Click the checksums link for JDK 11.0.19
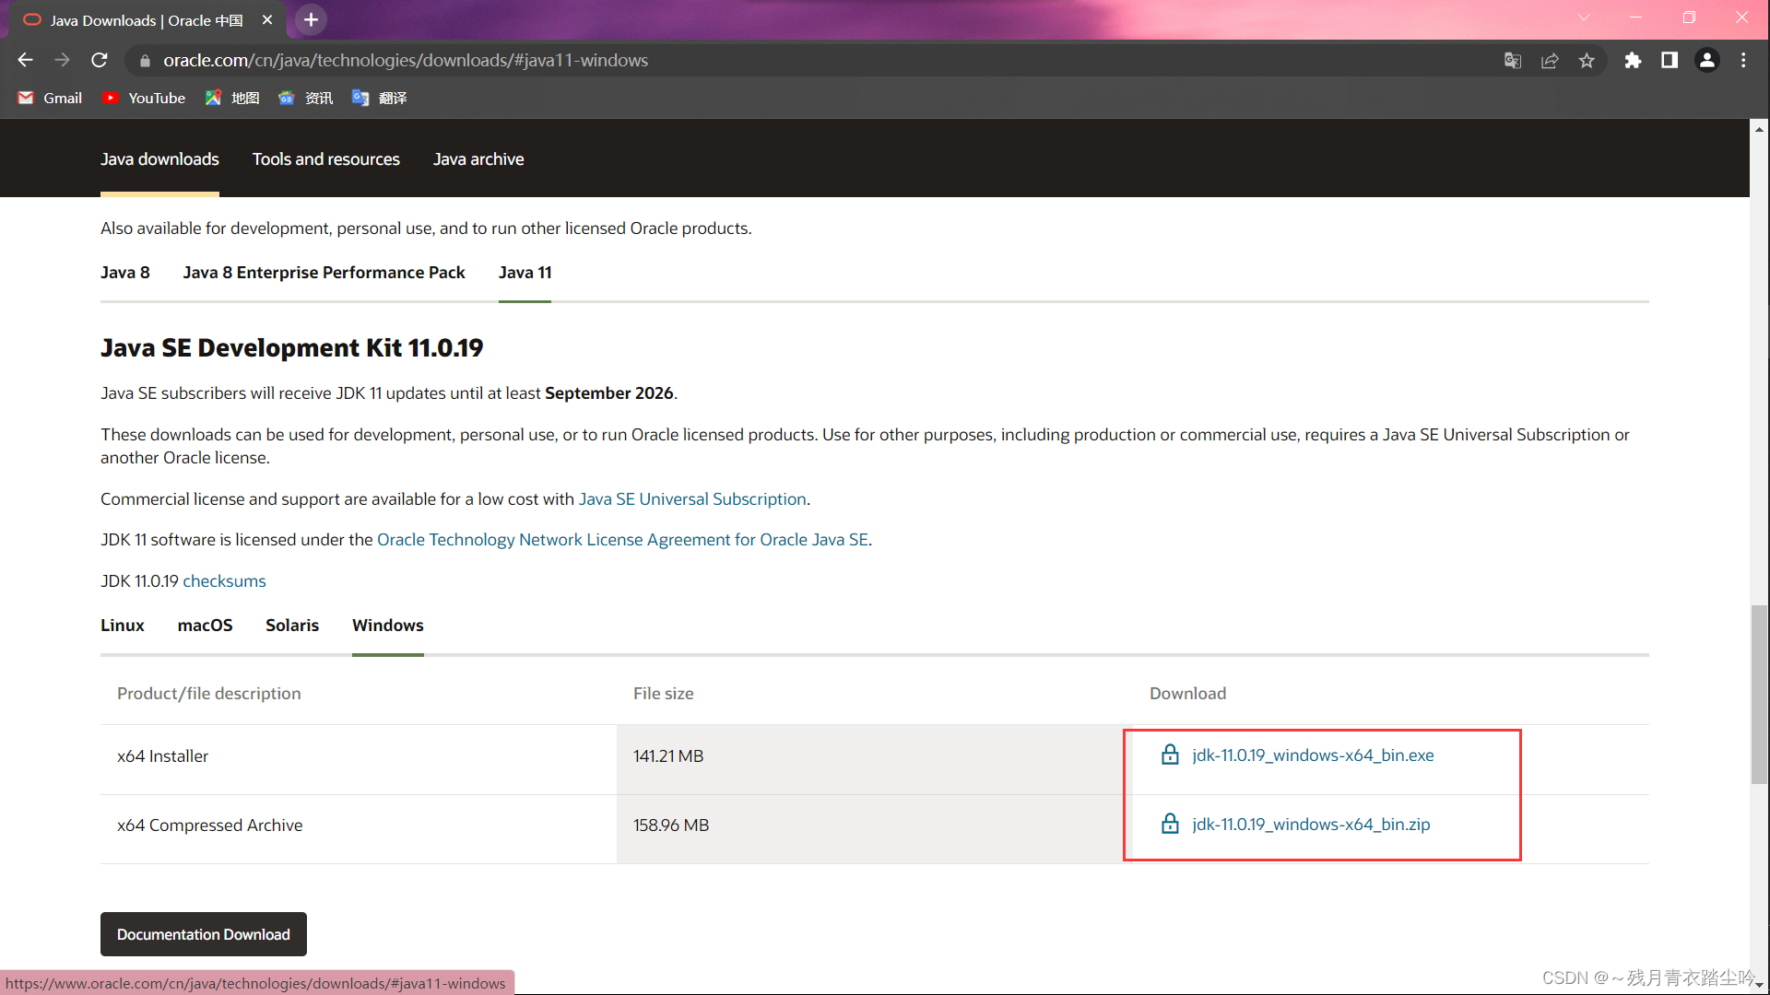This screenshot has height=995, width=1770. [x=224, y=580]
